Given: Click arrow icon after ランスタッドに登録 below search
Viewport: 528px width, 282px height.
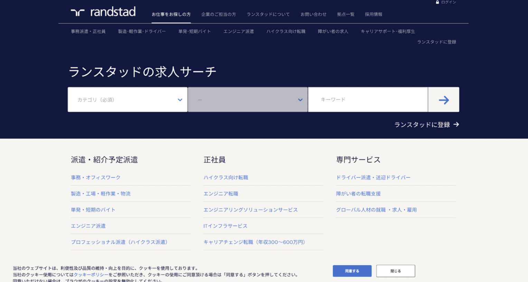Looking at the screenshot, I should 456,124.
